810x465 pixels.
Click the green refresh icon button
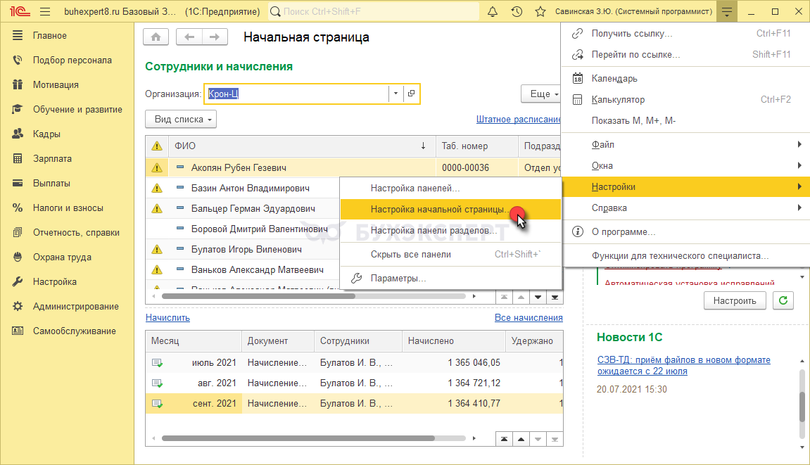click(x=783, y=300)
